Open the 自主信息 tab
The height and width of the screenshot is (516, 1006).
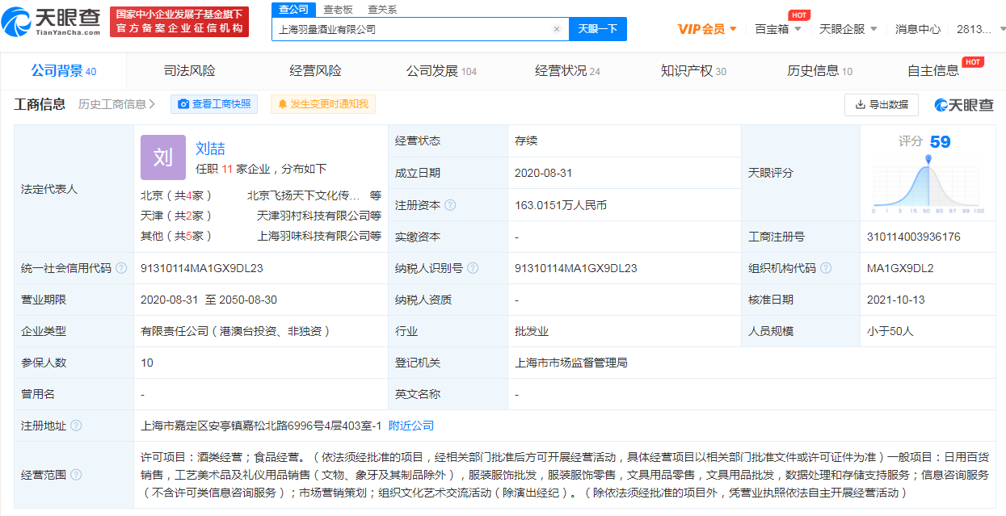point(933,71)
